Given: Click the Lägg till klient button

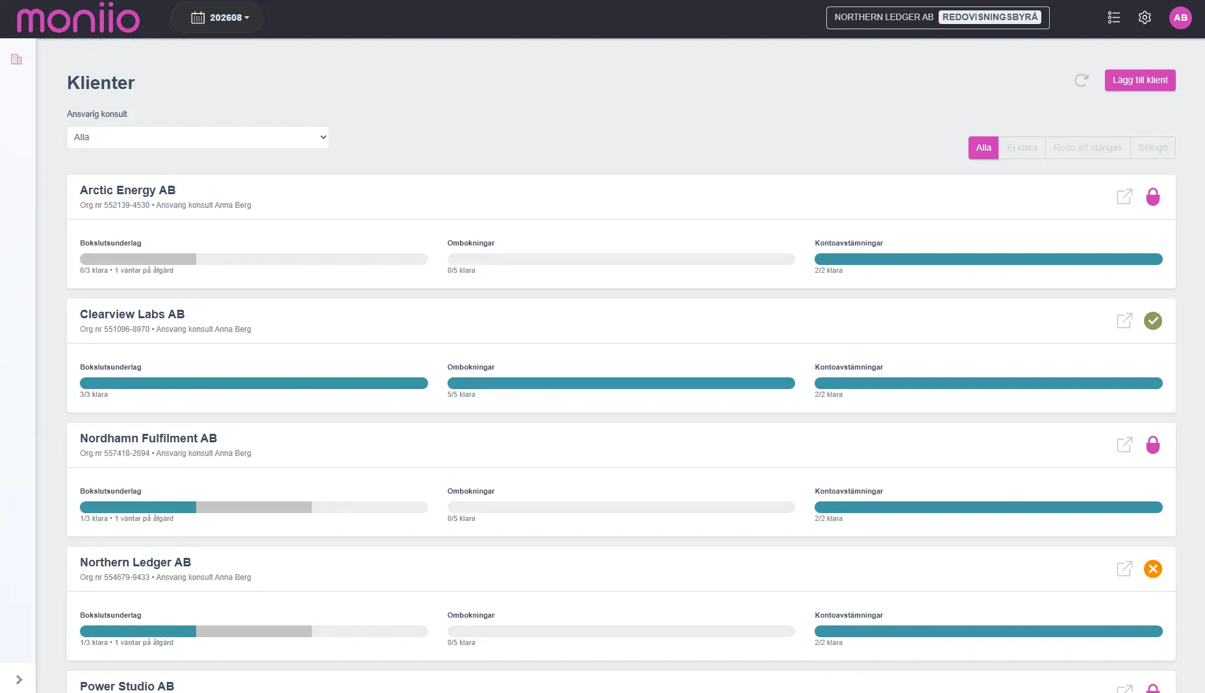Looking at the screenshot, I should [x=1140, y=80].
